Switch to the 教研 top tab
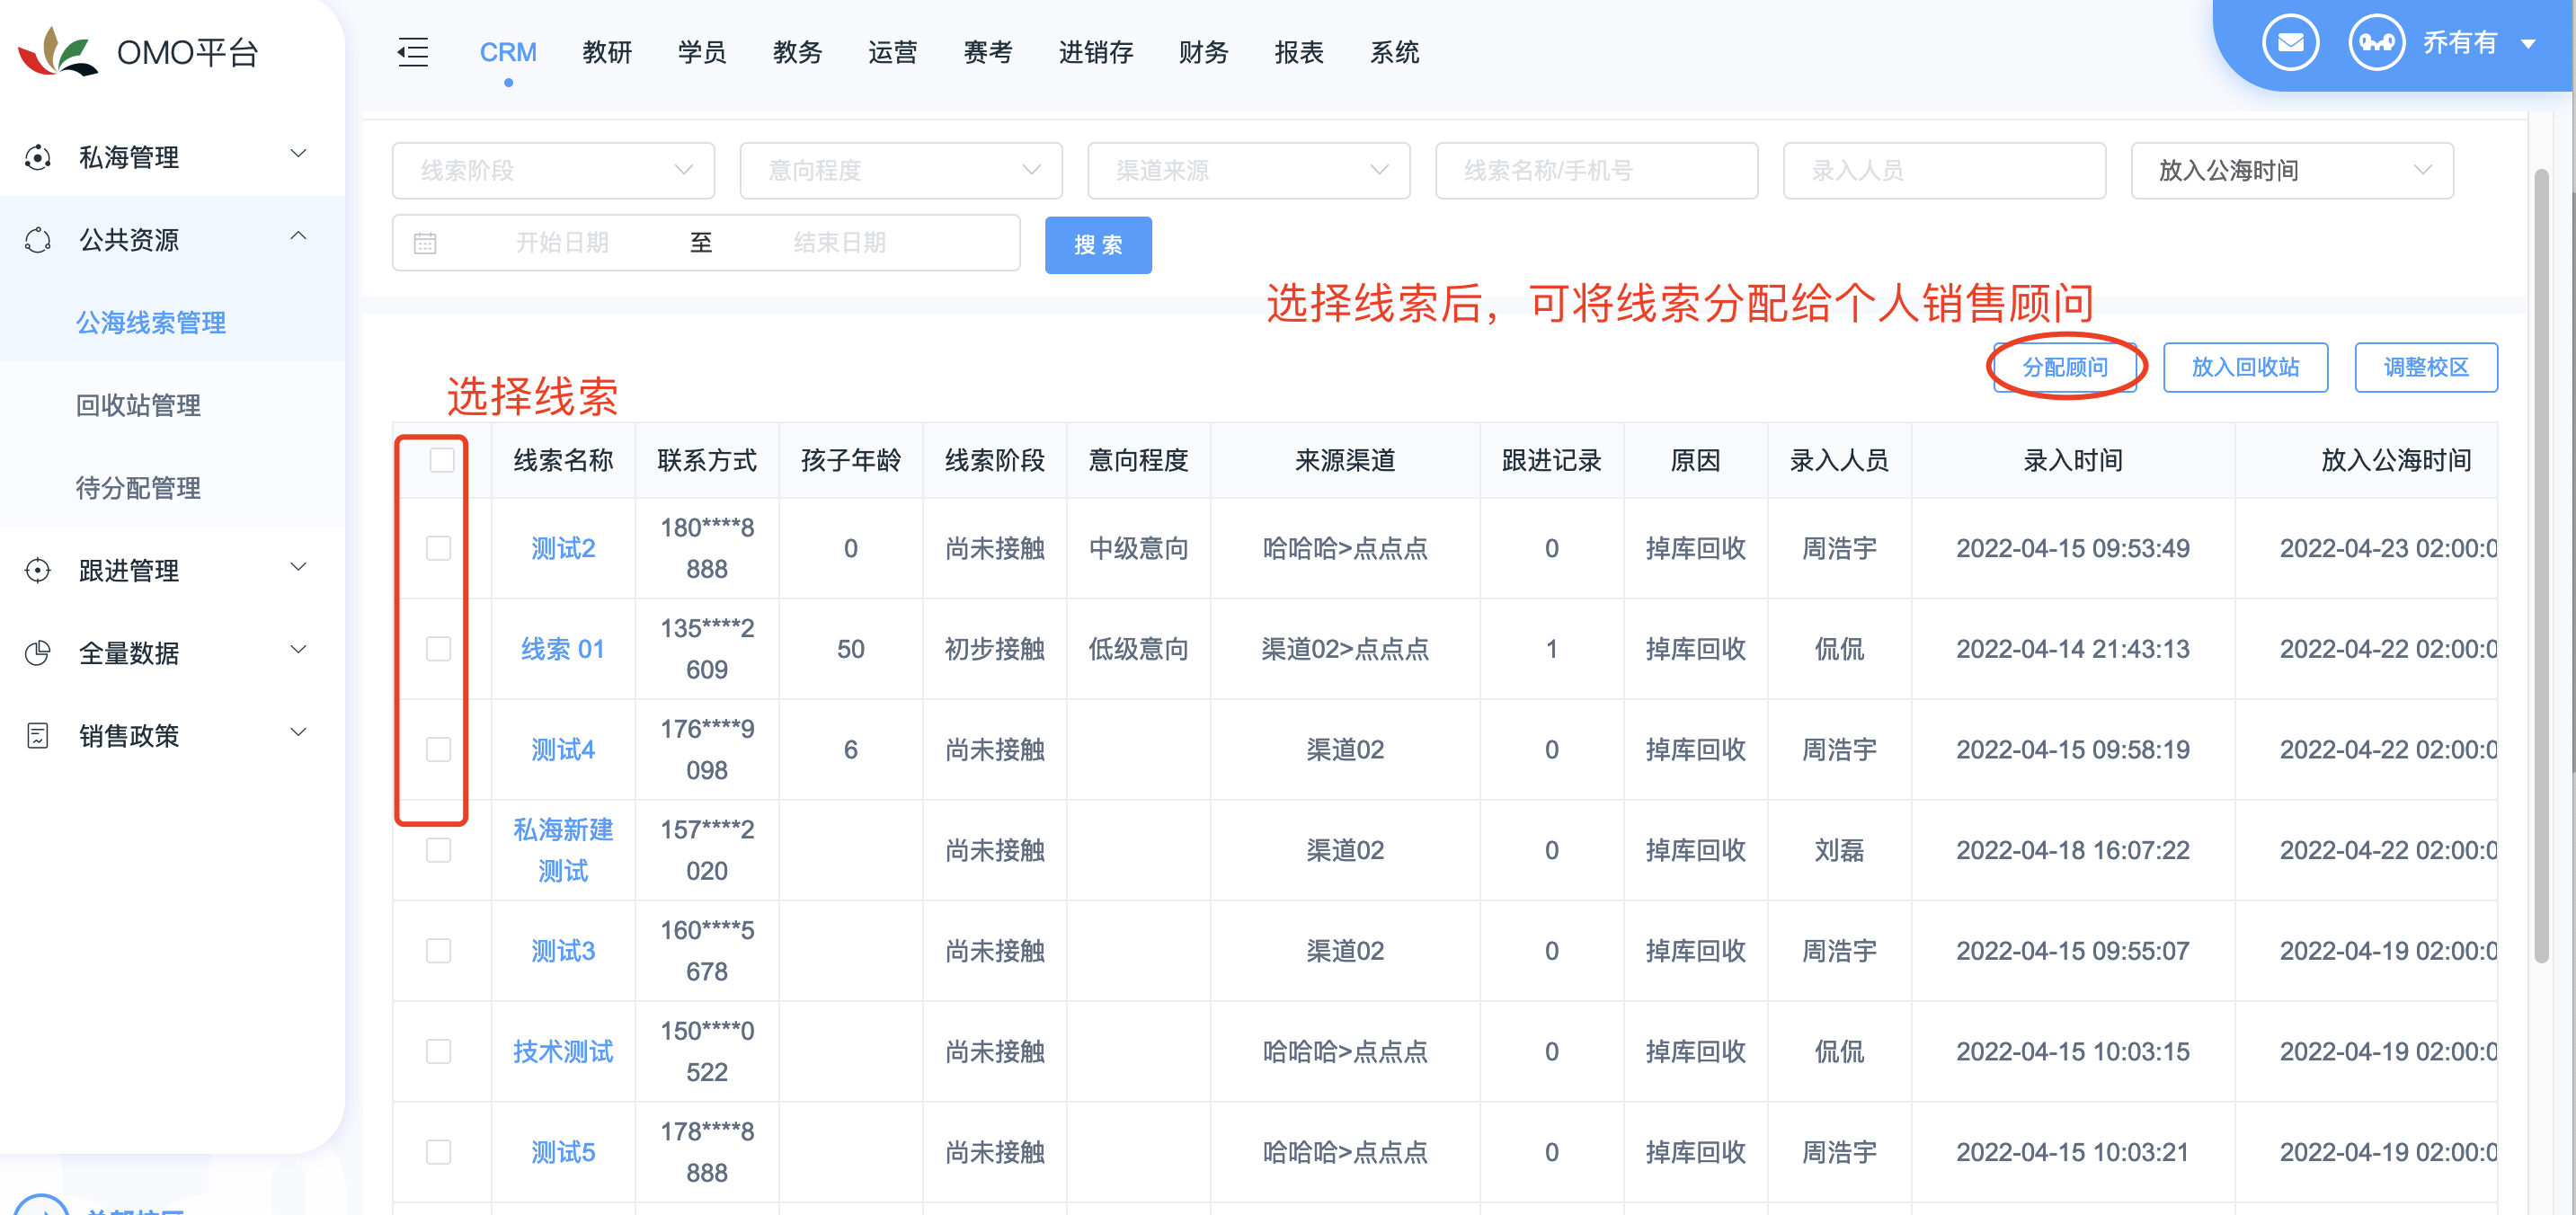The image size is (2576, 1215). click(x=607, y=52)
